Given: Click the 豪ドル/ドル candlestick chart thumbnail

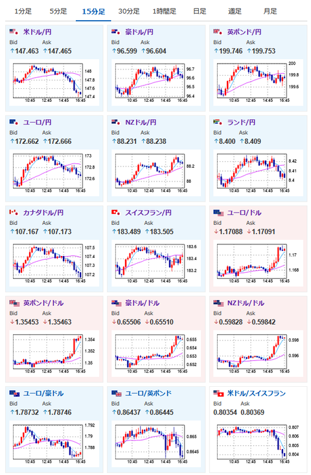Looking at the screenshot, I should click(156, 353).
